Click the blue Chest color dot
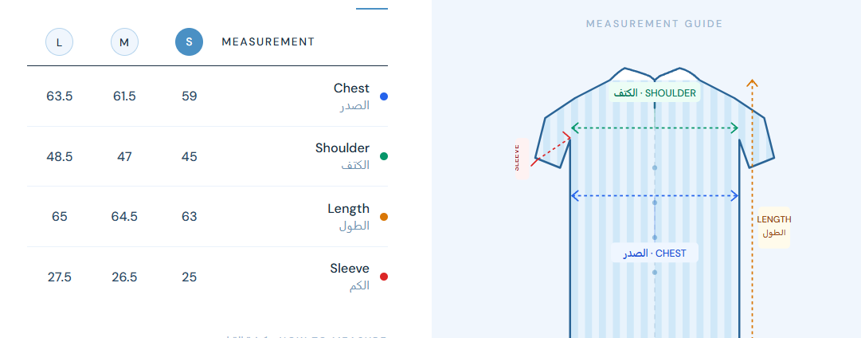The image size is (861, 338). point(384,96)
